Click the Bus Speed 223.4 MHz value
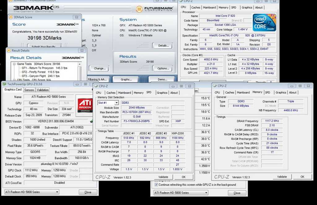This screenshot has height=205, width=317. pyautogui.click(x=211, y=68)
